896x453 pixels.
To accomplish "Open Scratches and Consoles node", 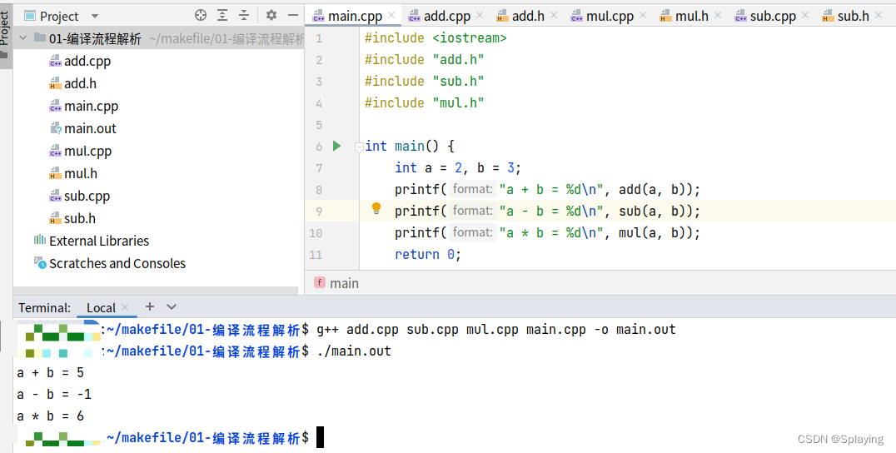I will (110, 263).
